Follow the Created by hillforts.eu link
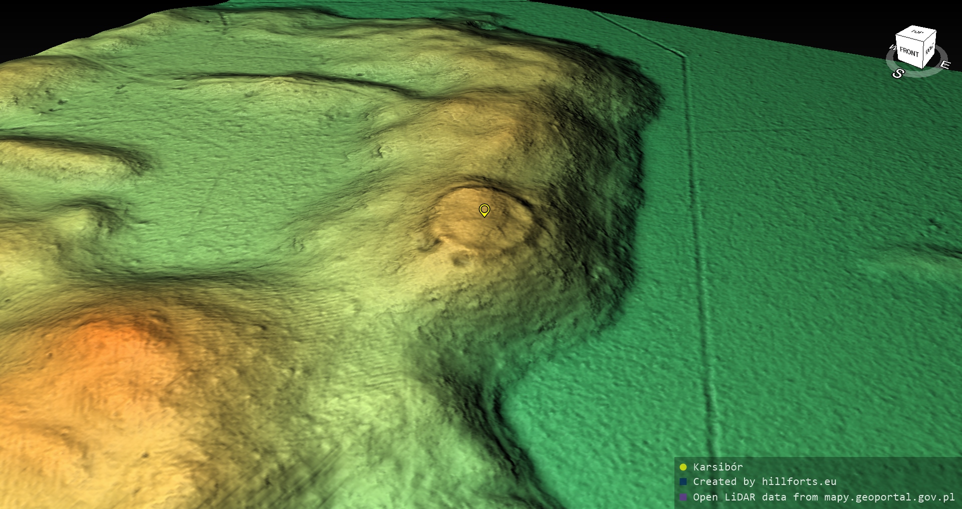The height and width of the screenshot is (509, 962). point(764,482)
